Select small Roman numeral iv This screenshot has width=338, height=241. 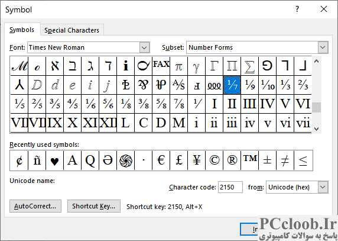pyautogui.click(x=250, y=123)
